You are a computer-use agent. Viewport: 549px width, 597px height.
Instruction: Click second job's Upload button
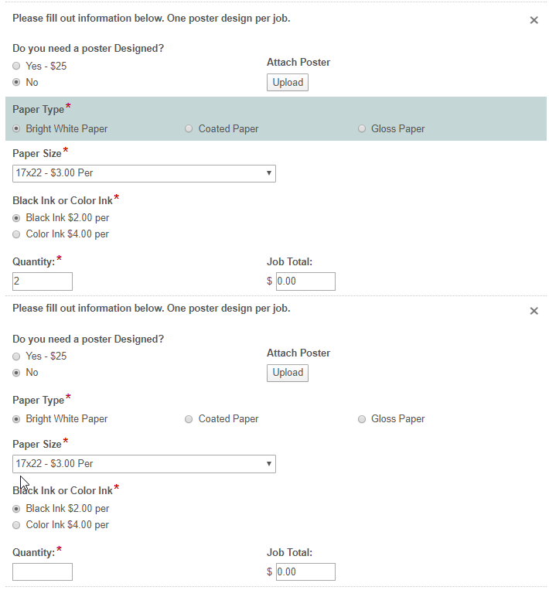288,373
